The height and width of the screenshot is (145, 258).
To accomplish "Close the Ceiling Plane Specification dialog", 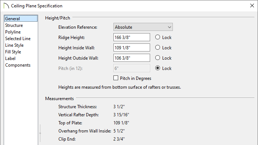I will coord(252,6).
